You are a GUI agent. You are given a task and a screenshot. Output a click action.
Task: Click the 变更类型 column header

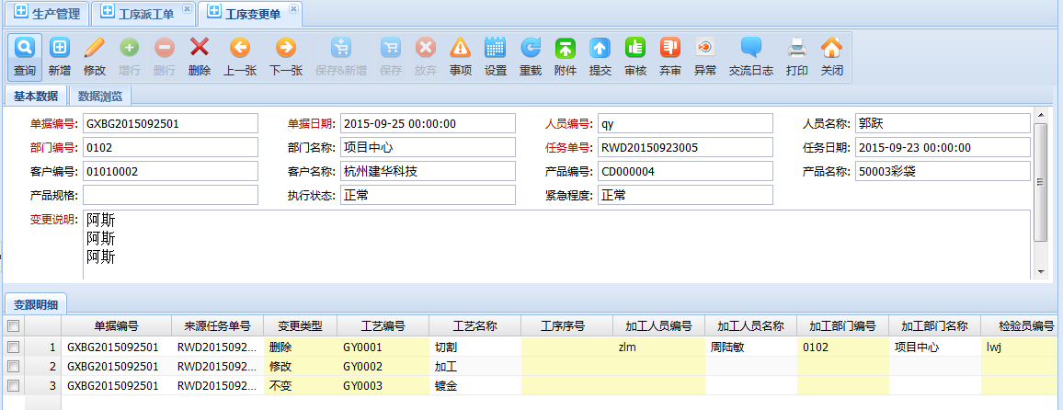pos(300,325)
